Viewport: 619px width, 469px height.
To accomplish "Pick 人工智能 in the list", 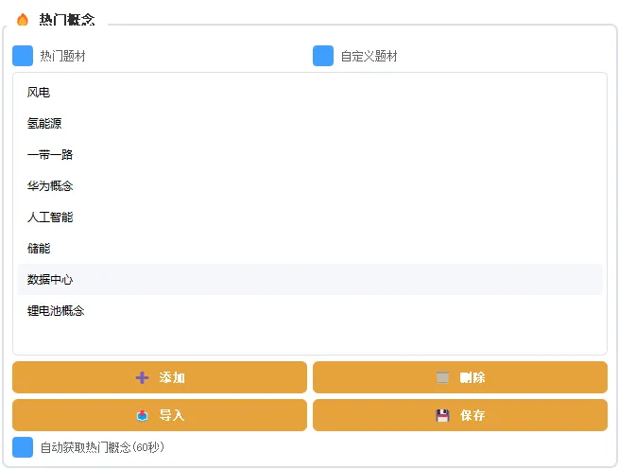I will click(x=50, y=217).
